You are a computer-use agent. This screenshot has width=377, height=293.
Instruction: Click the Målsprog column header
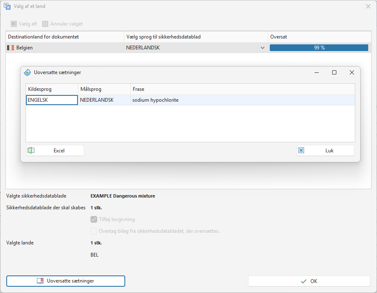point(104,89)
